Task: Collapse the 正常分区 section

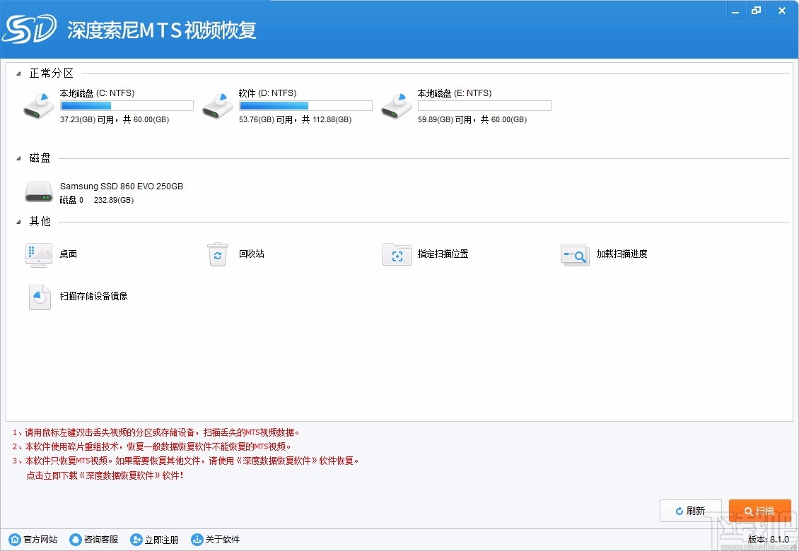Action: 18,72
